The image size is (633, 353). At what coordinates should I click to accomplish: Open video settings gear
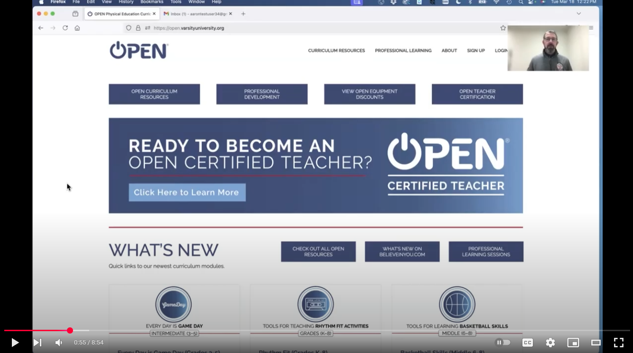550,343
